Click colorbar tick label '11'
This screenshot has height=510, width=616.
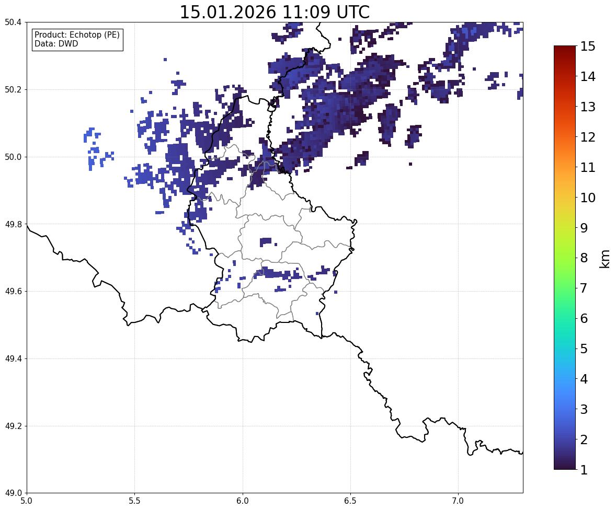point(588,167)
